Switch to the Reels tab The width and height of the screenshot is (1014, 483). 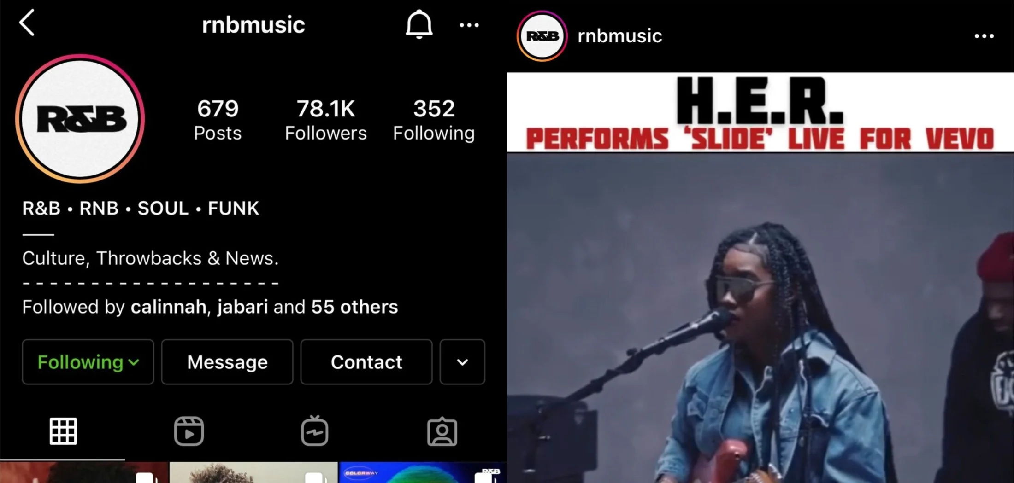pyautogui.click(x=189, y=431)
